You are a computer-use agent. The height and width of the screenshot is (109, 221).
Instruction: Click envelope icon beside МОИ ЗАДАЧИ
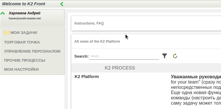(7, 33)
